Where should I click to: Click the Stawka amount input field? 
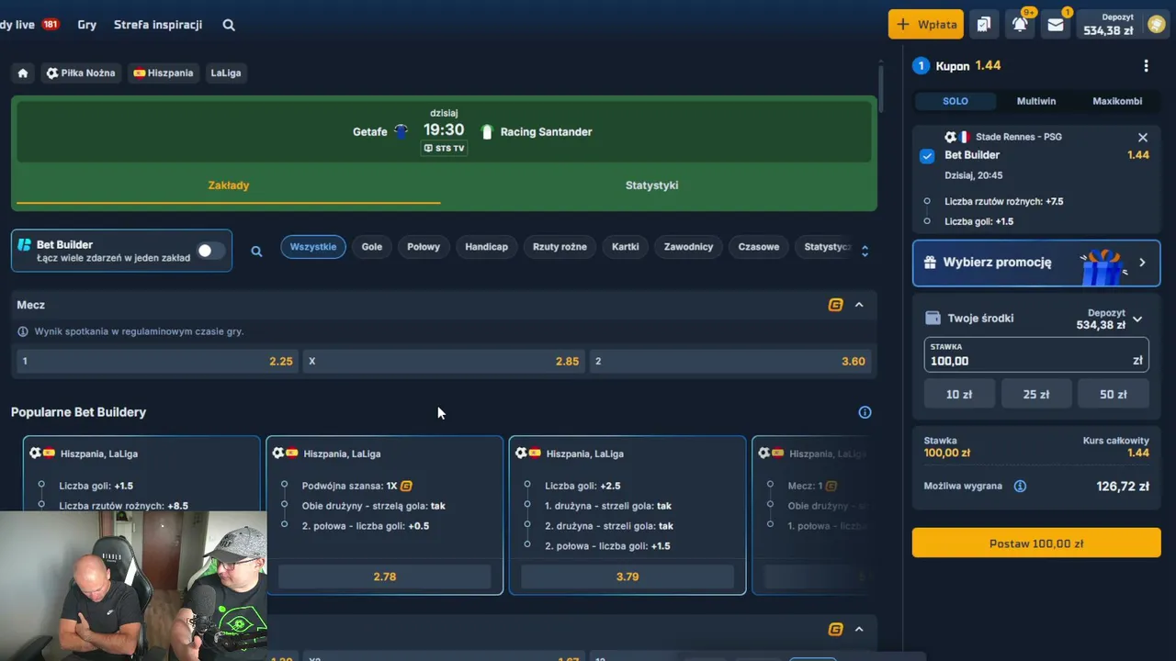1036,354
